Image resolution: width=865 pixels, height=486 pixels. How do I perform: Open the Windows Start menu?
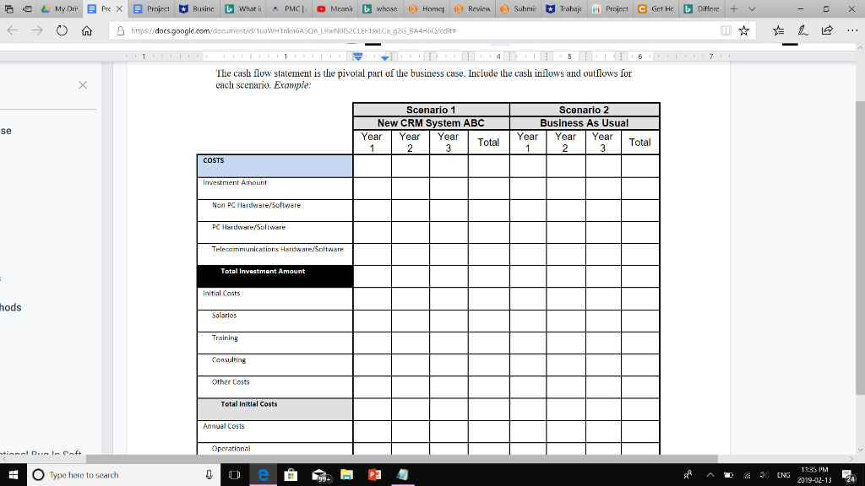pos(14,474)
